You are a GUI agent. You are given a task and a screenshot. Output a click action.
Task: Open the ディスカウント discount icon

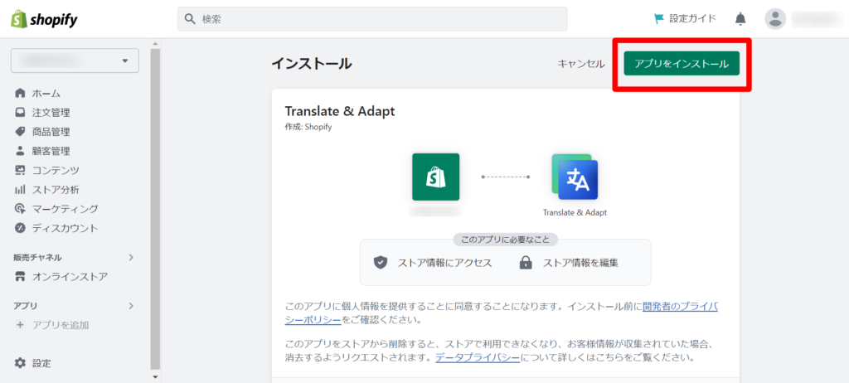(20, 228)
